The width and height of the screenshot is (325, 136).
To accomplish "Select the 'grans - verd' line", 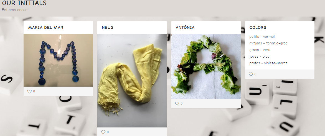I will coord(260,50).
